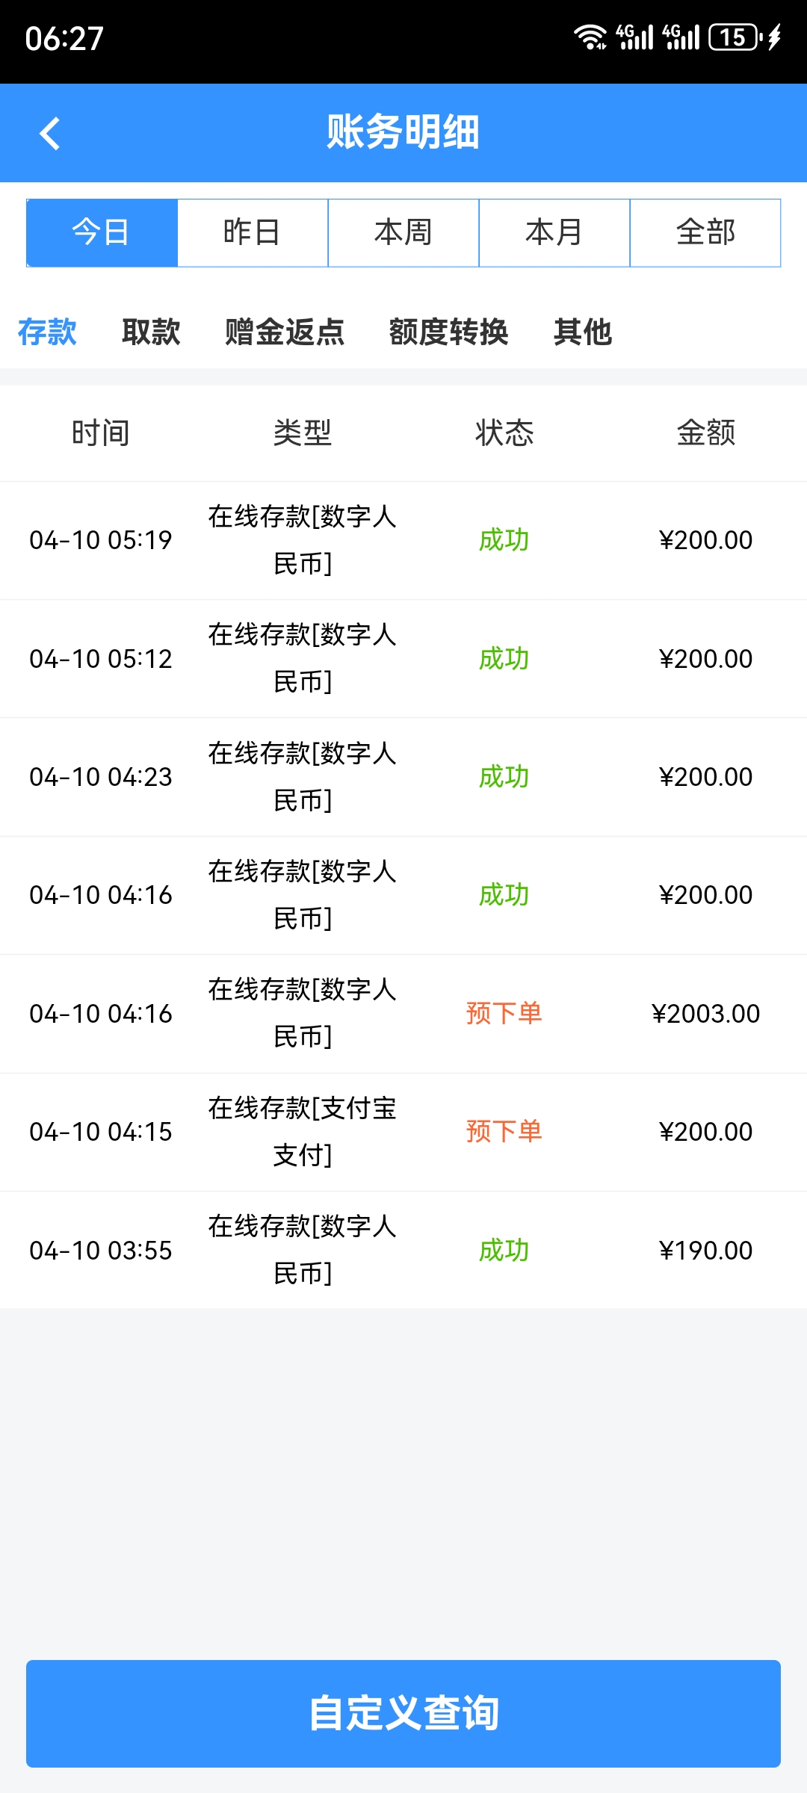Open the 其他 category tab
The width and height of the screenshot is (807, 1793).
[x=583, y=332]
